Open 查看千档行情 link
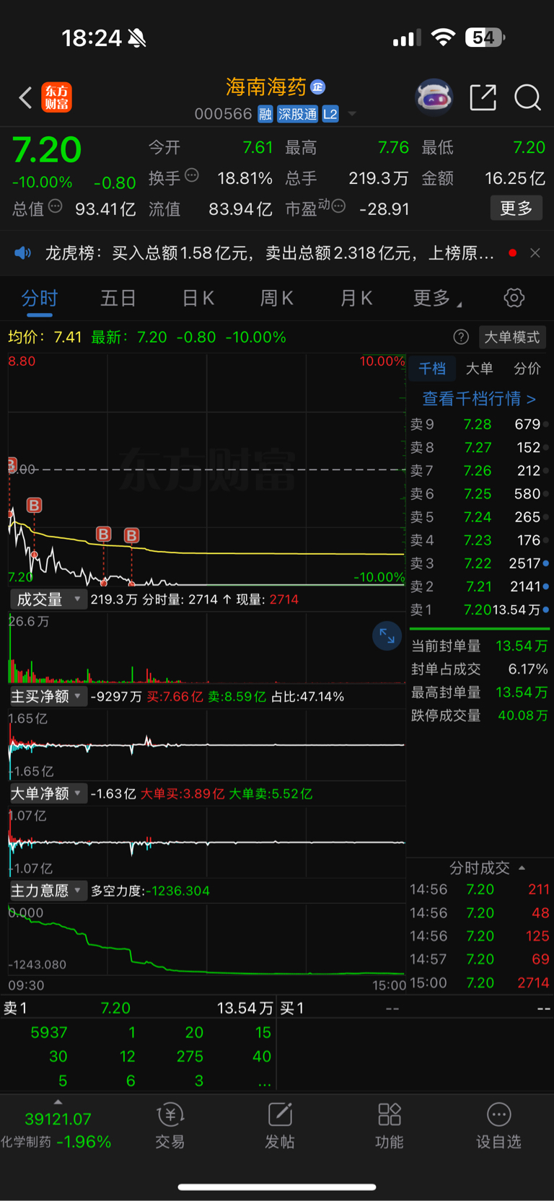 click(x=479, y=399)
